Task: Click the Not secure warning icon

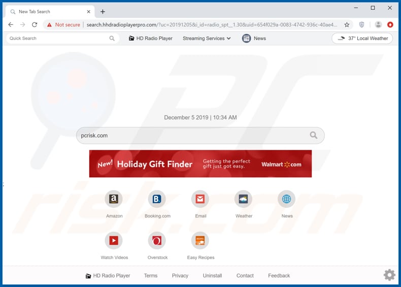Action: coord(49,25)
